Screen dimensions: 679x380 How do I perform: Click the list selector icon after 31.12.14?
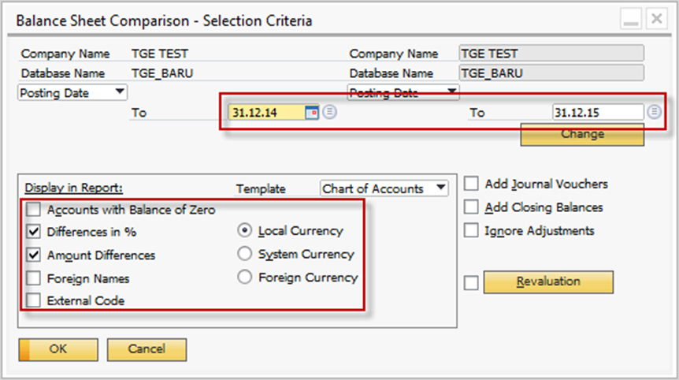[329, 112]
